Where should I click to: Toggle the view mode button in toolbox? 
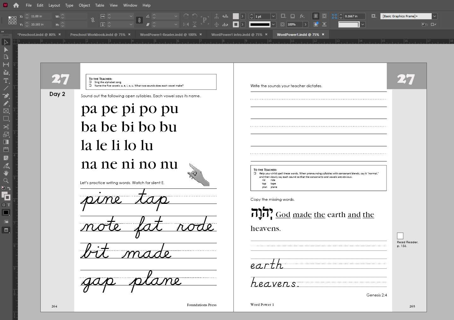coord(6,230)
